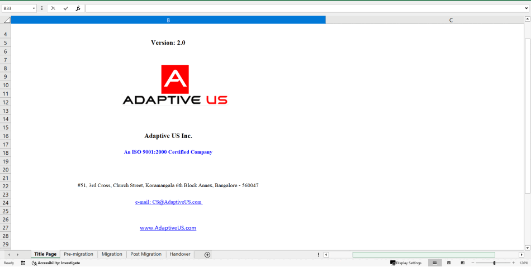Add a new sheet with plus icon

coord(207,255)
